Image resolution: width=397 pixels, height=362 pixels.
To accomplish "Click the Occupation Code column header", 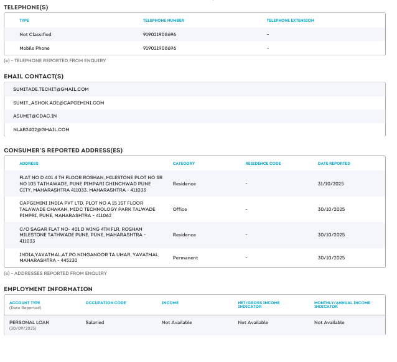I will [x=106, y=303].
